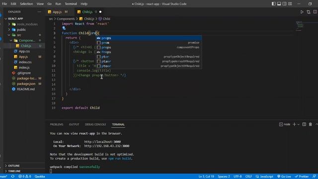Click unsaved dot on Child.js tab
This screenshot has height=179, width=318.
coord(100,12)
